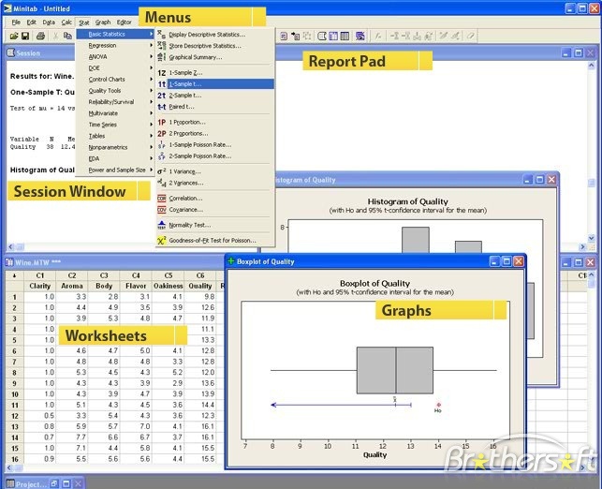Viewport: 602px width, 489px height.
Task: Expand the Tables submenu
Action: click(115, 136)
